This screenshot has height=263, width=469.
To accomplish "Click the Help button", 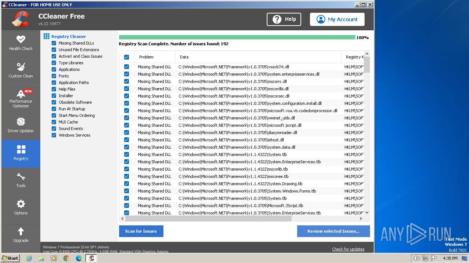I will (284, 19).
